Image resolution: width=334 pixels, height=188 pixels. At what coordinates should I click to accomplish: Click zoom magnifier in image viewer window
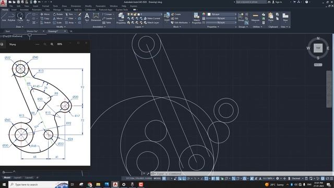[52, 44]
